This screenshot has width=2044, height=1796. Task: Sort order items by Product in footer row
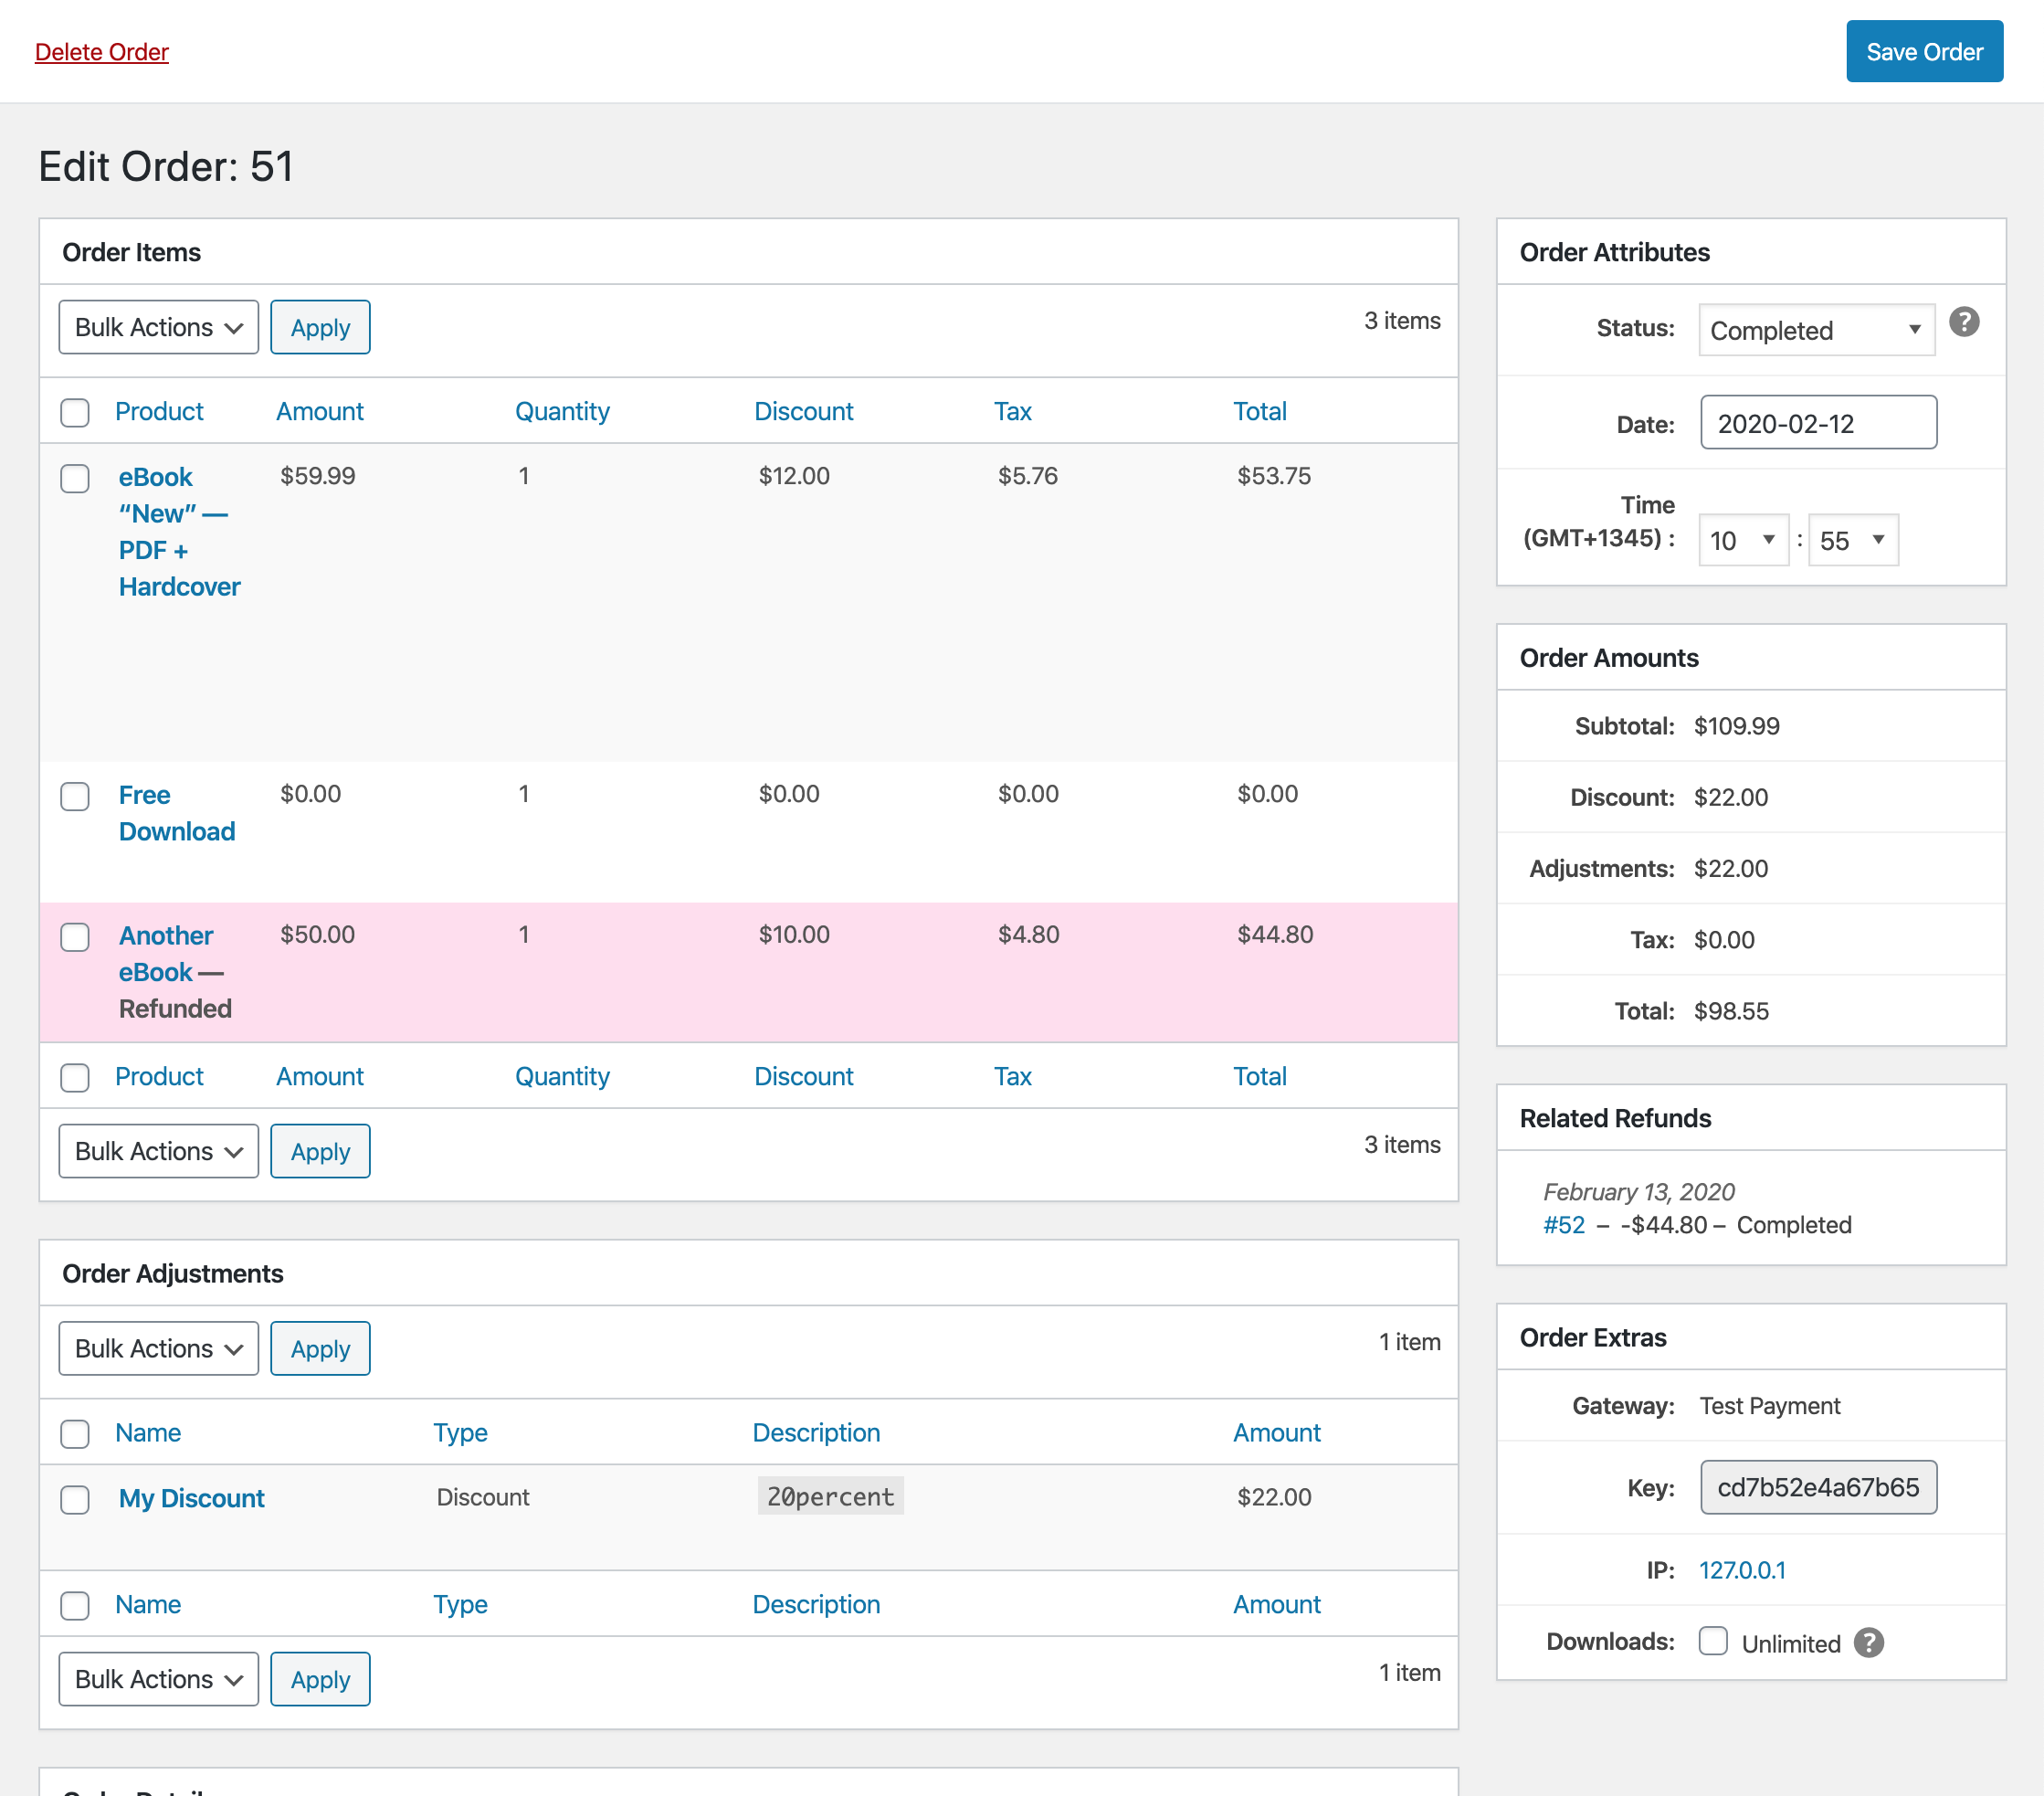click(159, 1076)
